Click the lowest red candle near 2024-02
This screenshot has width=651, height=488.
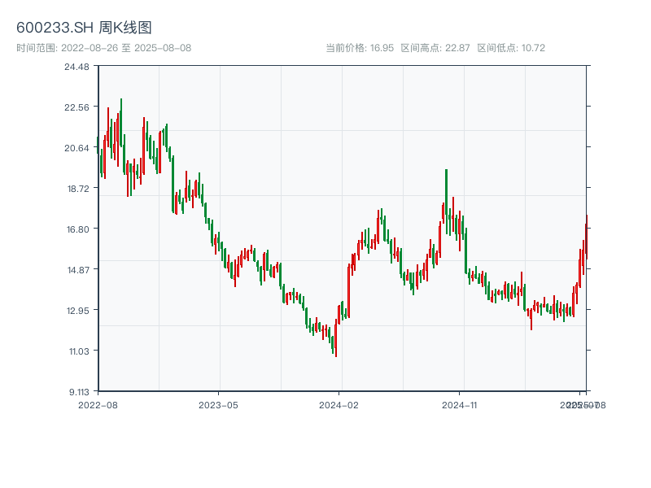(336, 342)
